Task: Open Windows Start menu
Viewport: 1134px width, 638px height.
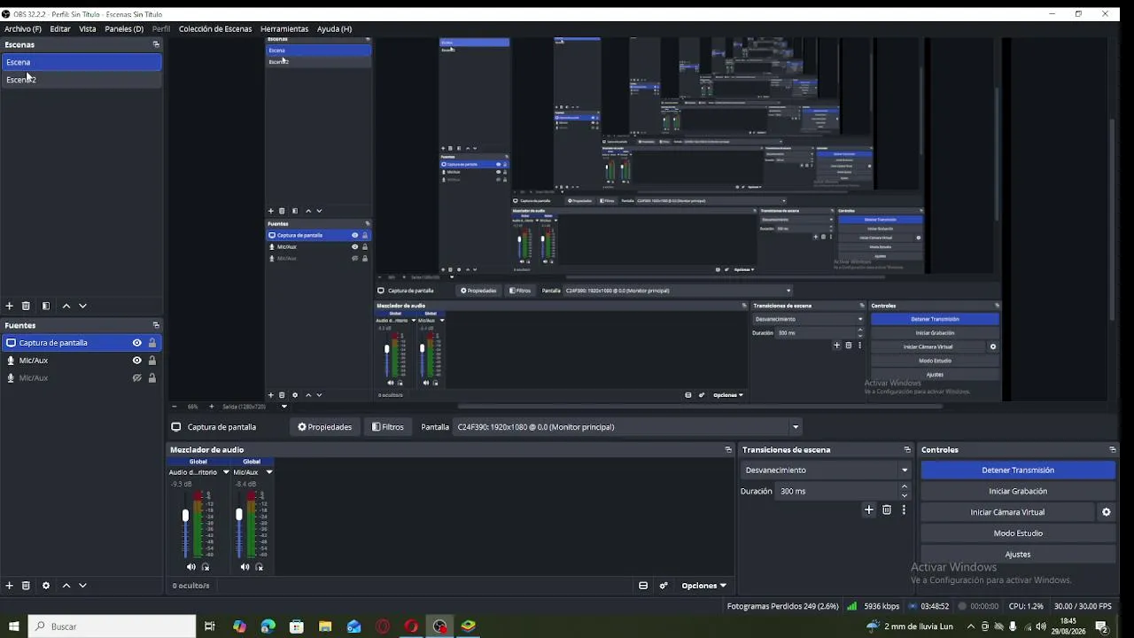Action: point(13,626)
